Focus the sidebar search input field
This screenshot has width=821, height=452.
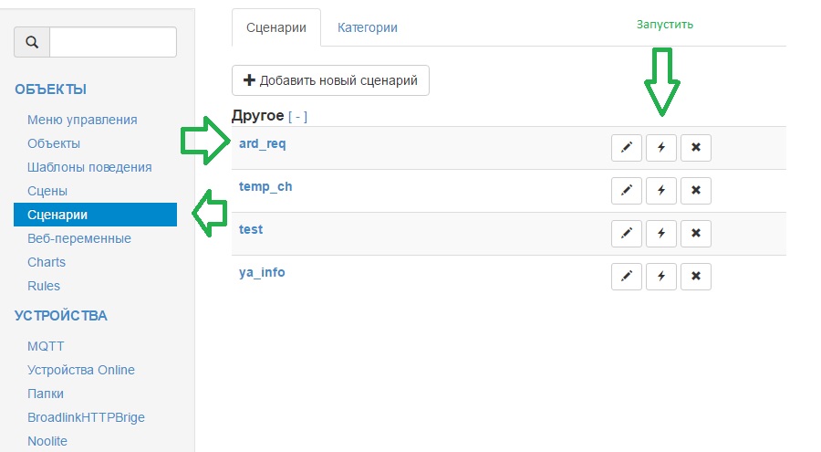coord(112,42)
